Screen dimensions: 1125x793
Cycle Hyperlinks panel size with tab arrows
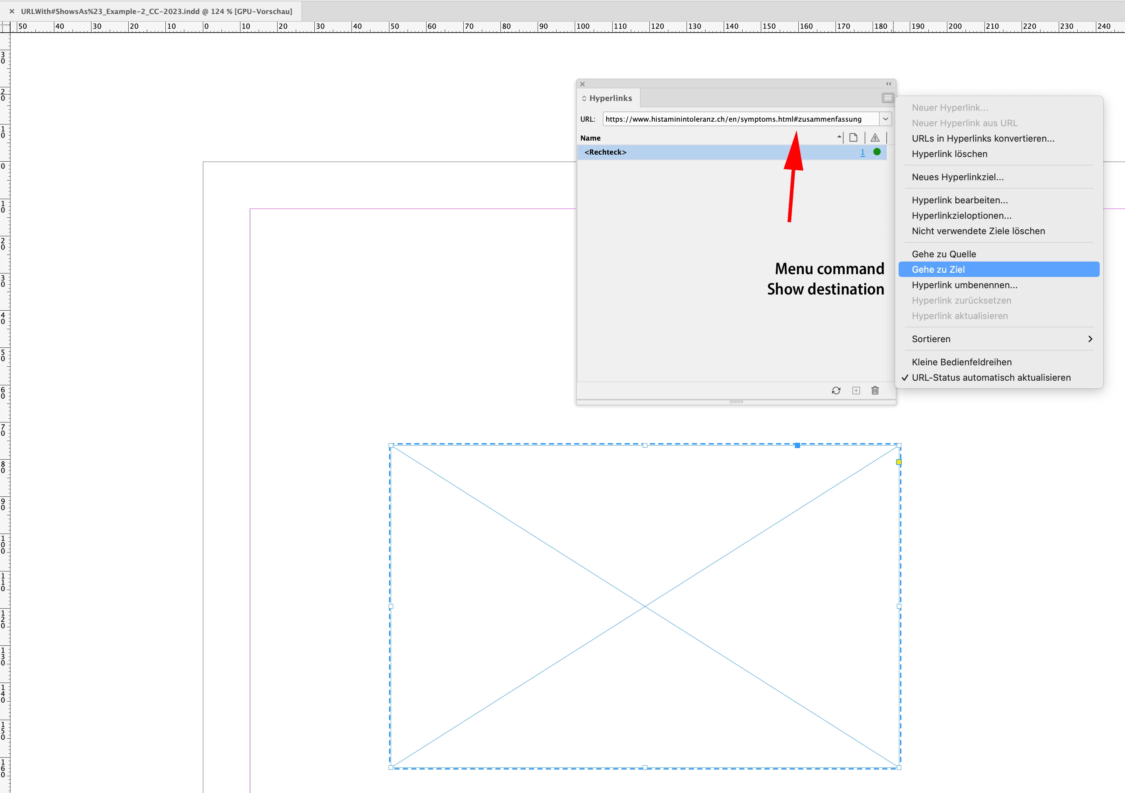pos(584,99)
